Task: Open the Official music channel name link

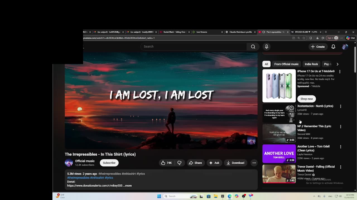Action: click(x=85, y=161)
